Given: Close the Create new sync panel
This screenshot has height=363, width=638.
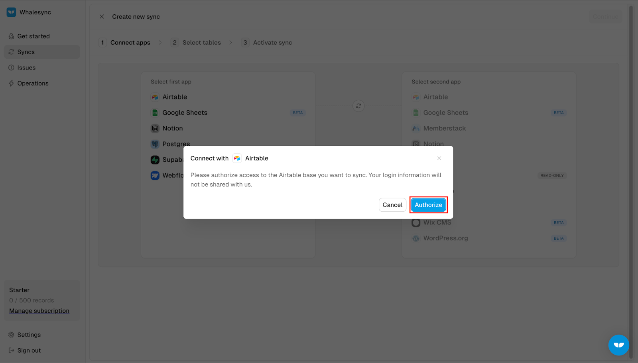Looking at the screenshot, I should tap(102, 16).
